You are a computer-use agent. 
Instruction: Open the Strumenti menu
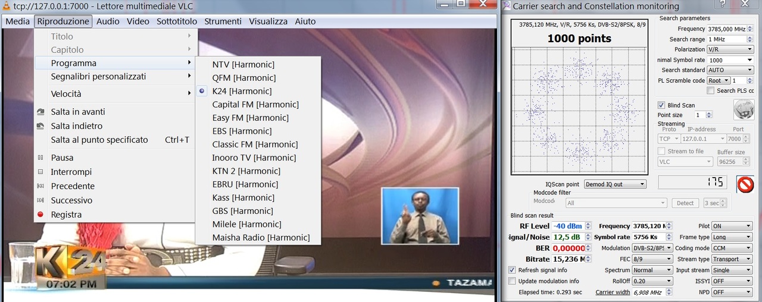click(223, 21)
